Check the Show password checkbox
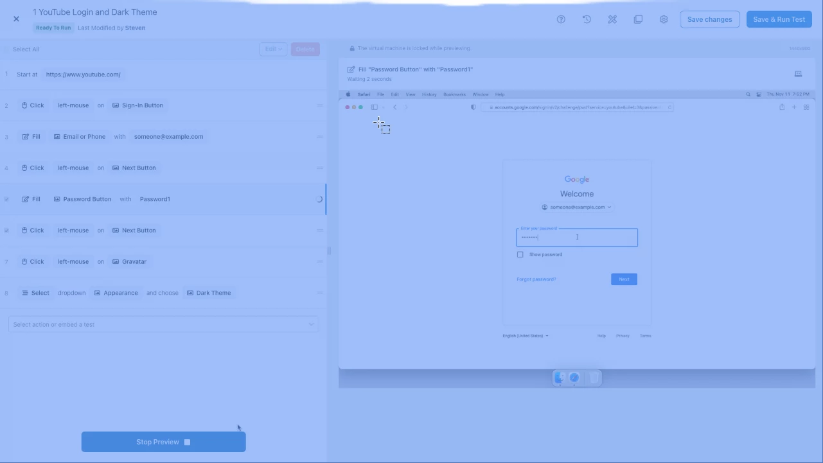This screenshot has height=463, width=823. click(x=520, y=255)
